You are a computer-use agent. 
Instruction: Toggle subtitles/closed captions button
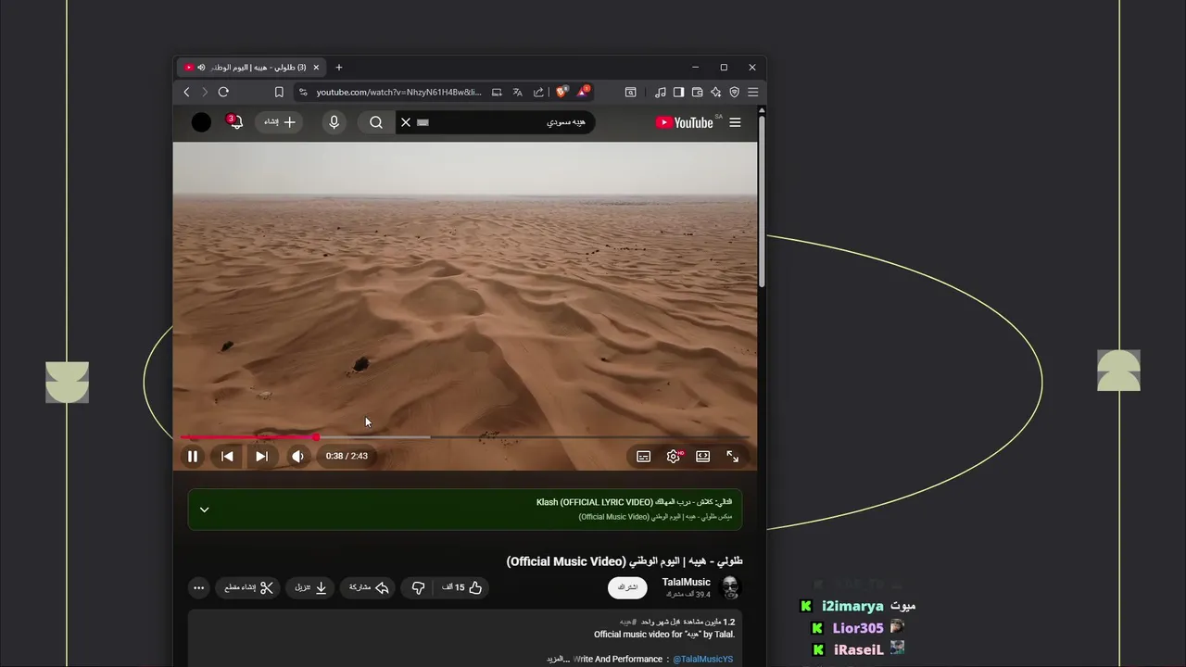coord(643,456)
